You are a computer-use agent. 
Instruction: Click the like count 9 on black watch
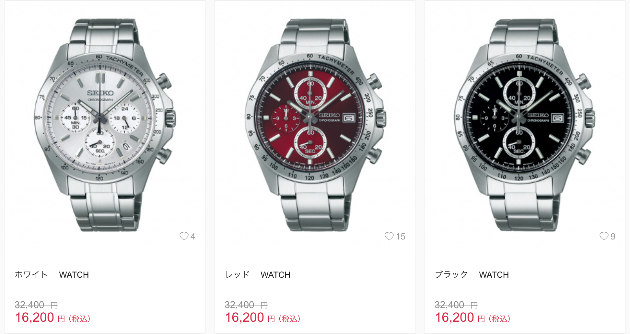point(613,237)
